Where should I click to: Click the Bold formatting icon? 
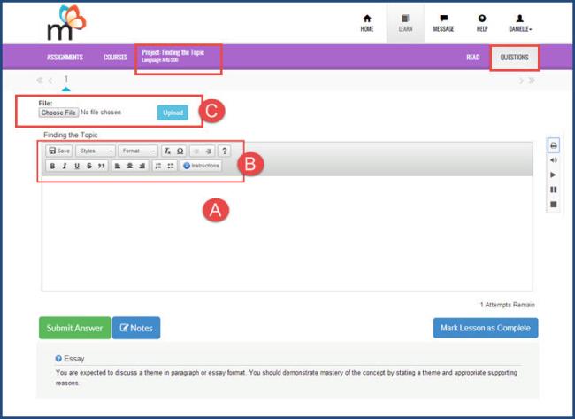[52, 166]
